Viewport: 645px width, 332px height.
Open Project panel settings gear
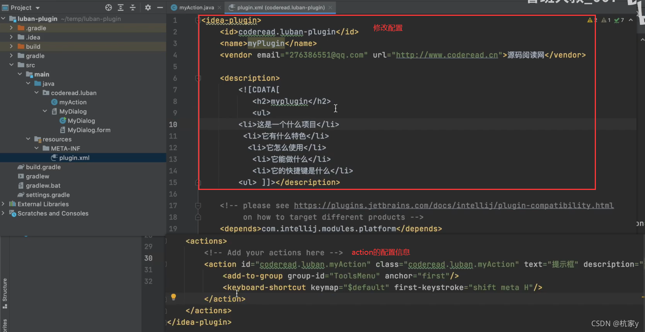tap(148, 7)
